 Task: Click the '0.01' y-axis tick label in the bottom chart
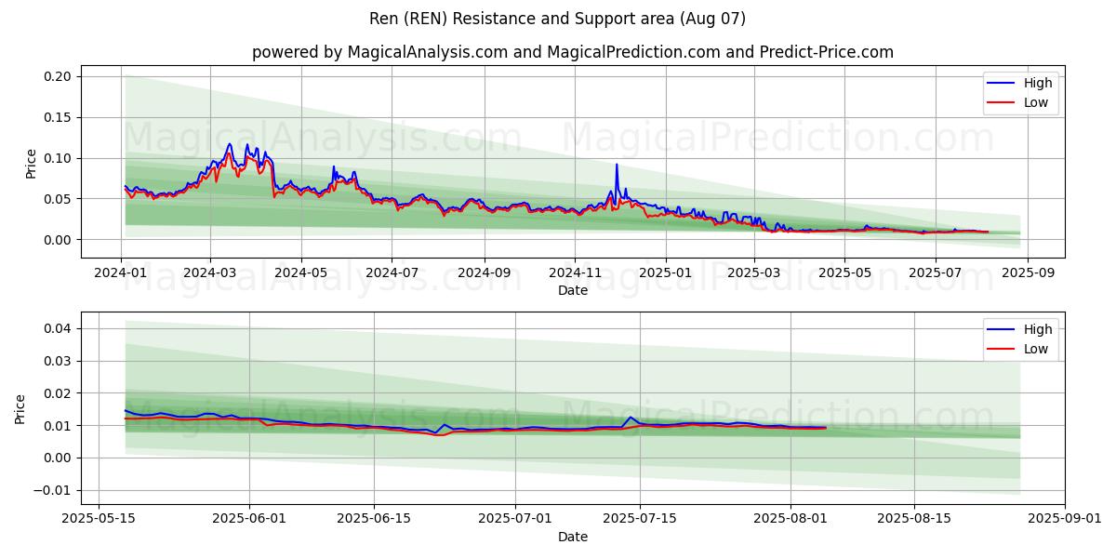point(59,426)
